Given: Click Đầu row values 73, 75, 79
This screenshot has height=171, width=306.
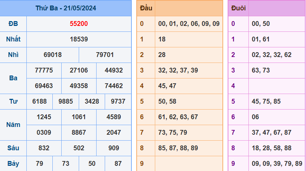Looking at the screenshot, I should [173, 133].
